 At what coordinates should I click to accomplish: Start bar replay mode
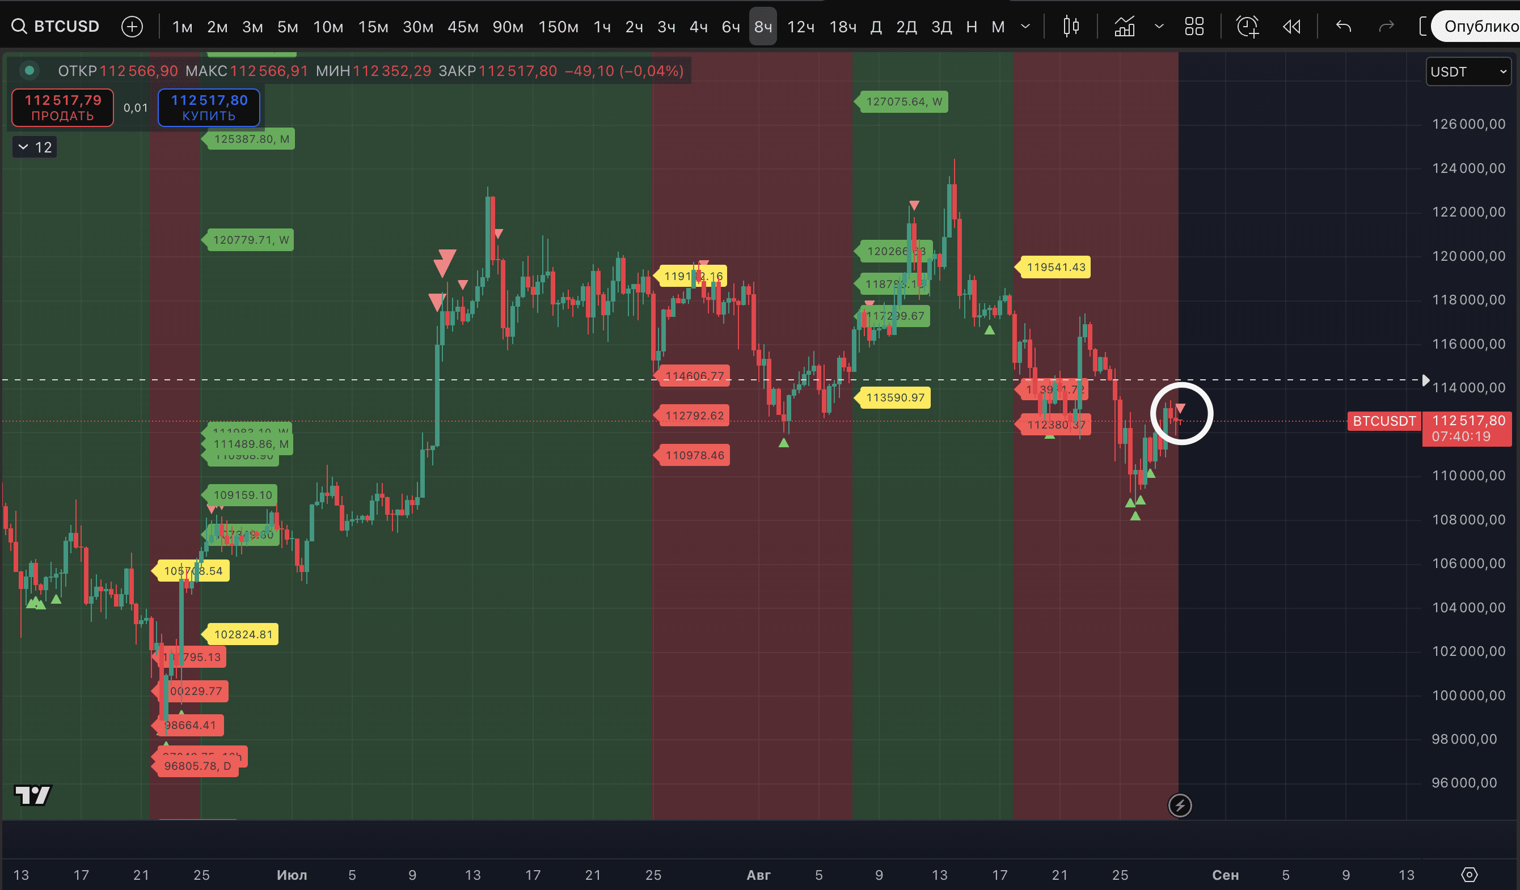pyautogui.click(x=1291, y=27)
